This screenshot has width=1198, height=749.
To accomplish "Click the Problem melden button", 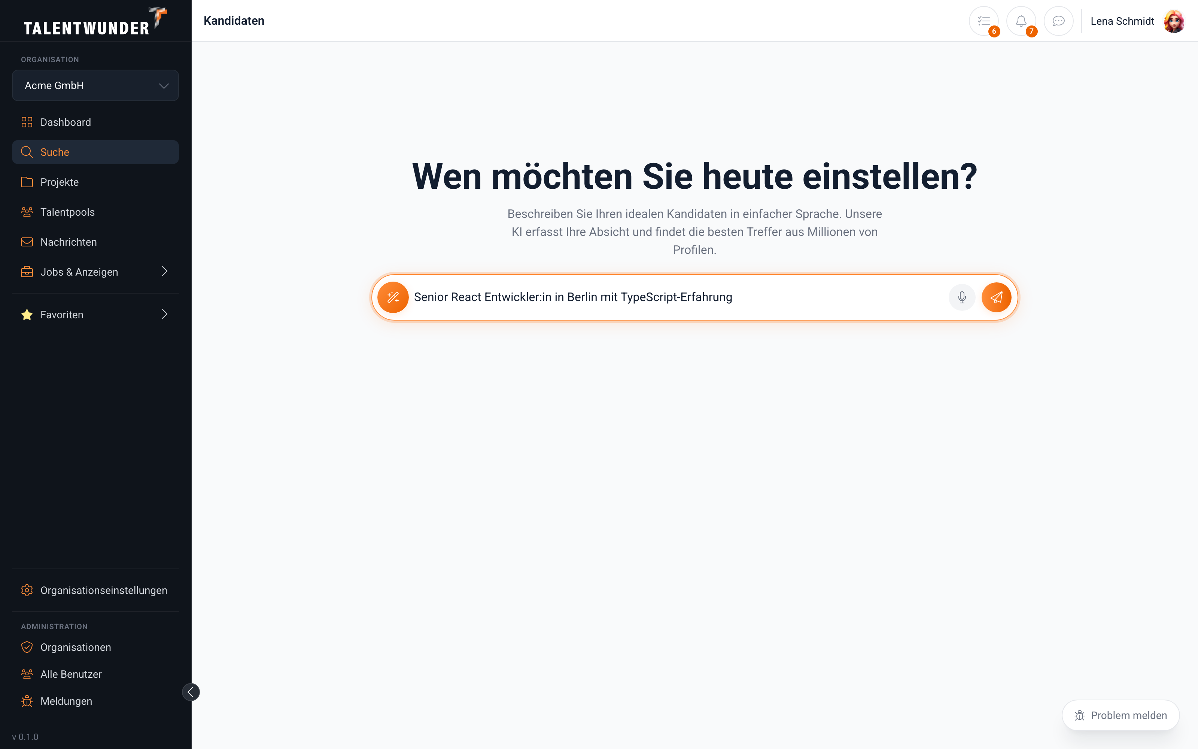I will pyautogui.click(x=1120, y=715).
